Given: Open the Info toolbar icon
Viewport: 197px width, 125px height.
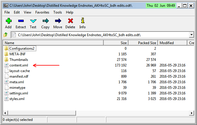Looking at the screenshot, I should pos(82,21).
